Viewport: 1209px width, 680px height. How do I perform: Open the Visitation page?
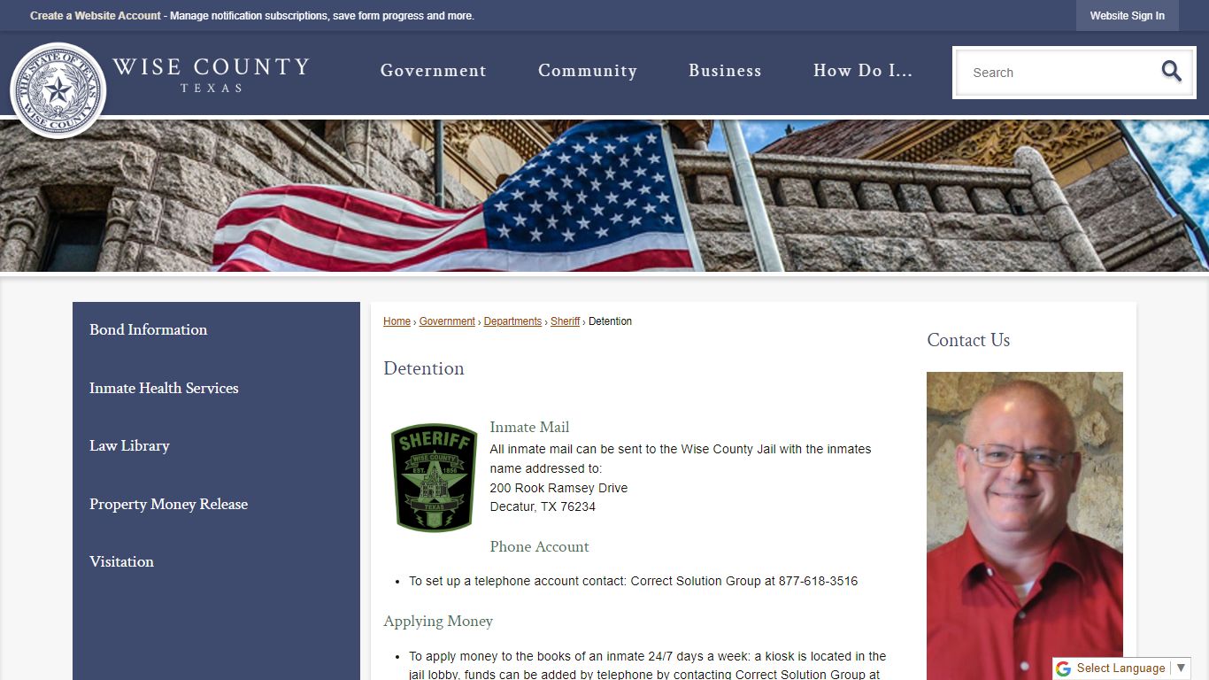pos(121,561)
